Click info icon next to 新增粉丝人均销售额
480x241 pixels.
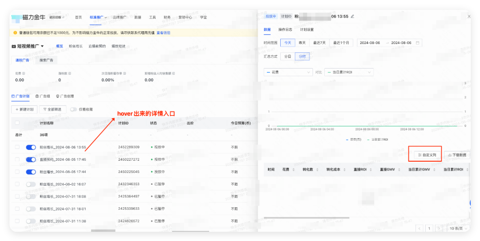coord(174,73)
